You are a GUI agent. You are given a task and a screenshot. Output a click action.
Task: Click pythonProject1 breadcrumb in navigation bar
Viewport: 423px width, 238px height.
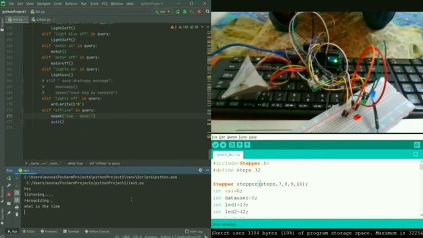pos(14,12)
